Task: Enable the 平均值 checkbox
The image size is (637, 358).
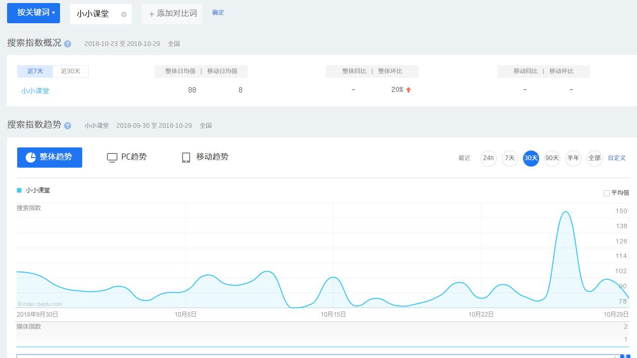Action: coord(607,193)
